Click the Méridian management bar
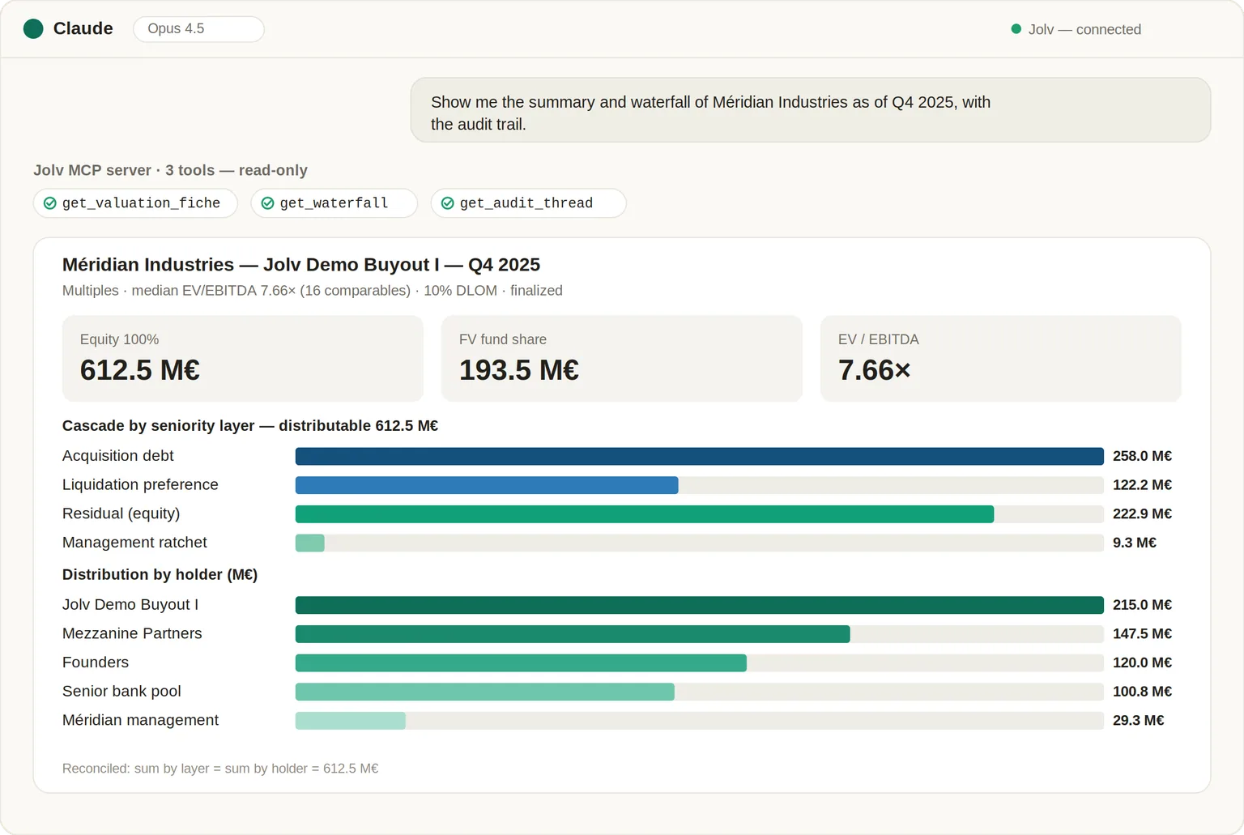1244x835 pixels. point(351,721)
